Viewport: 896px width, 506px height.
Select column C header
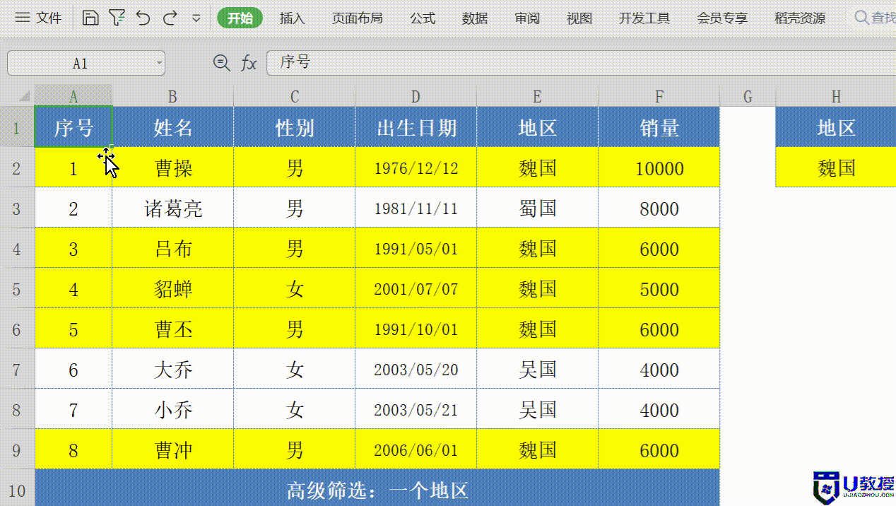tap(295, 96)
